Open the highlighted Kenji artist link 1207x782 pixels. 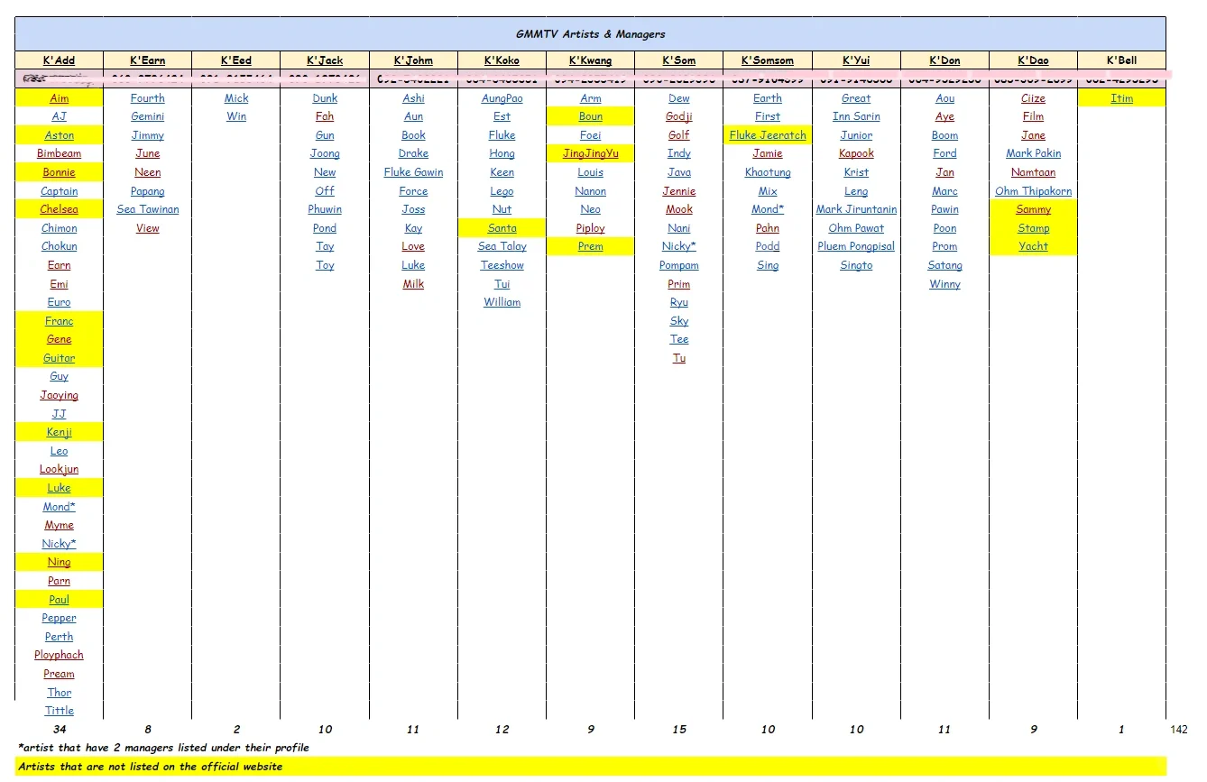click(x=59, y=432)
